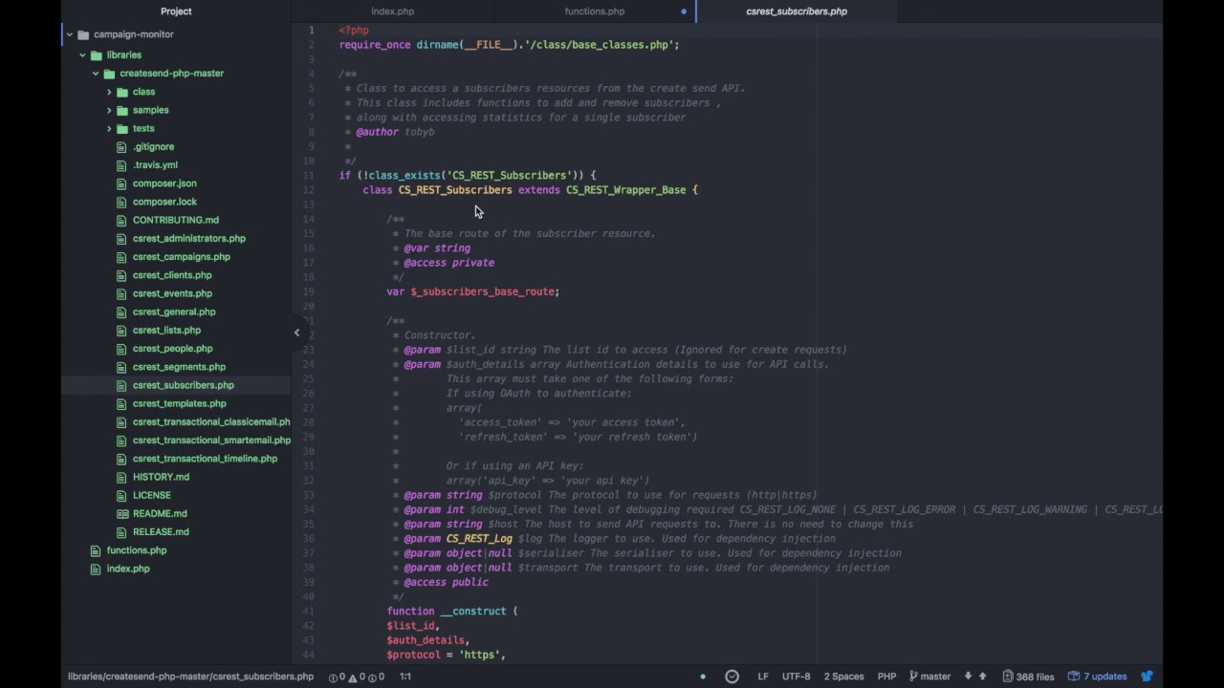The height and width of the screenshot is (688, 1224).
Task: Open functions.php in project tree
Action: click(x=137, y=550)
